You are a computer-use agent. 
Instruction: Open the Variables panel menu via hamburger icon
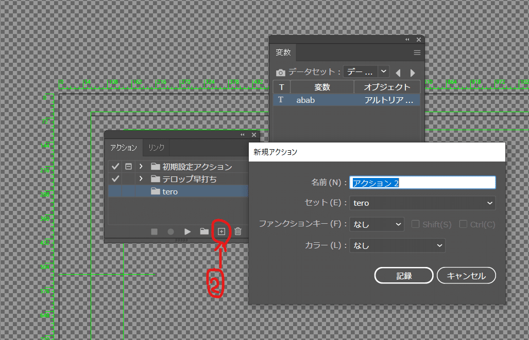(x=417, y=52)
